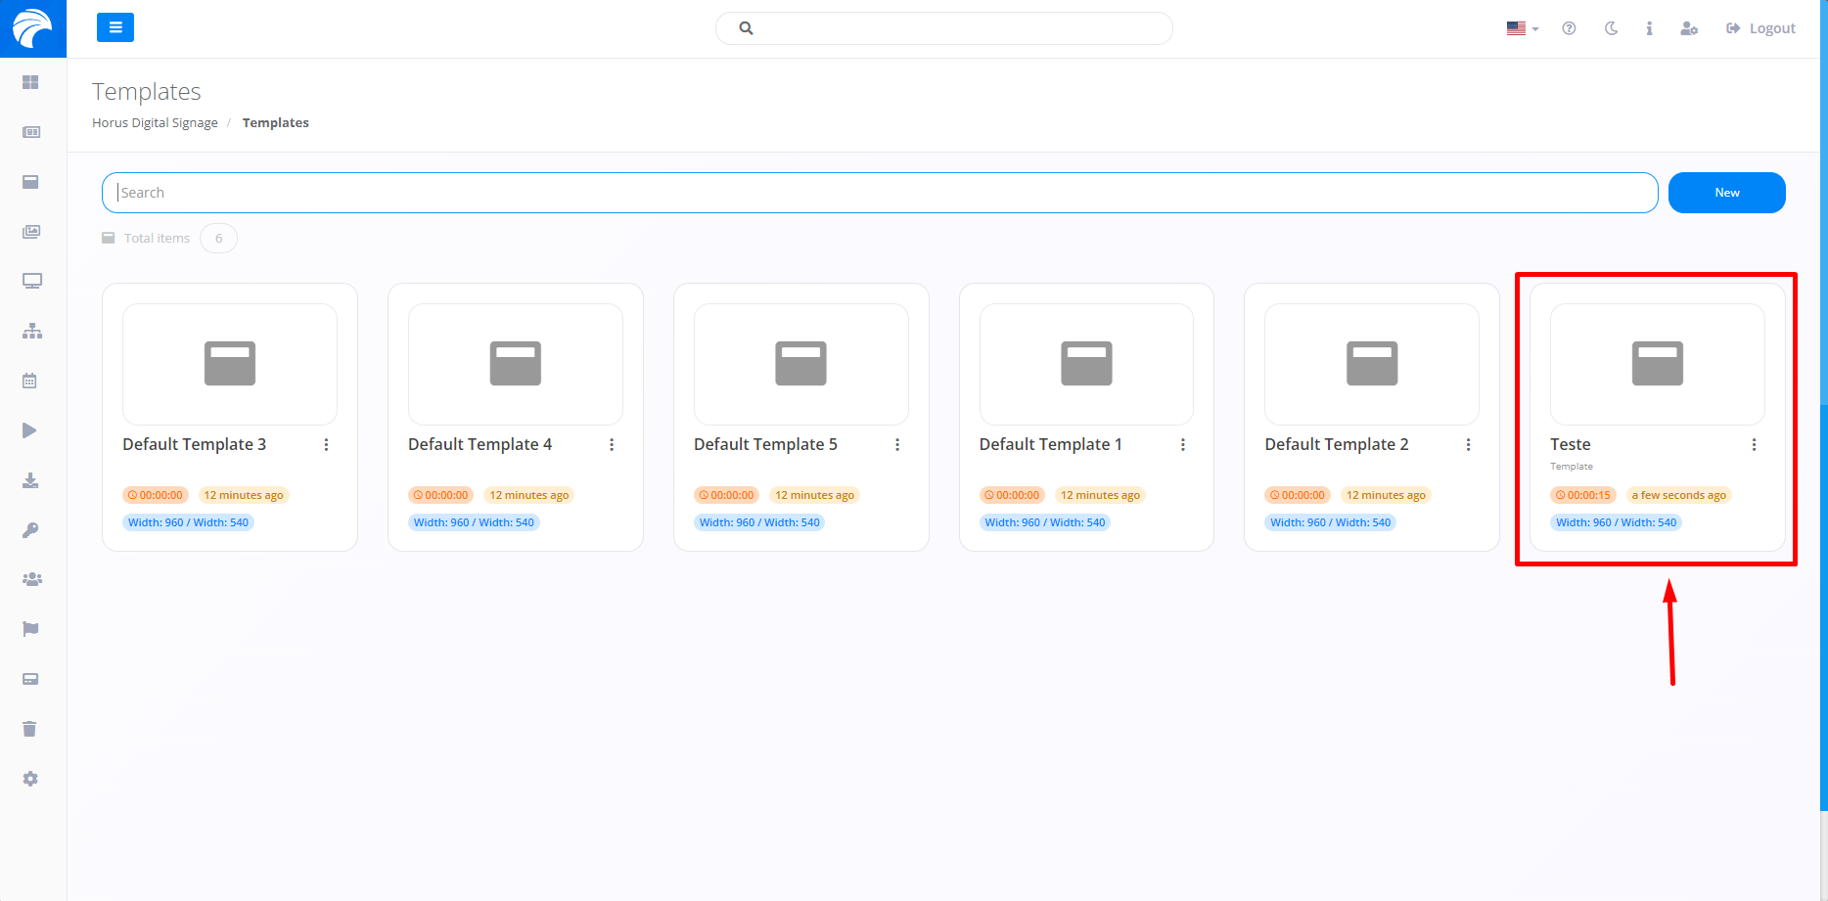Click the blue New button
This screenshot has width=1828, height=901.
click(1726, 193)
